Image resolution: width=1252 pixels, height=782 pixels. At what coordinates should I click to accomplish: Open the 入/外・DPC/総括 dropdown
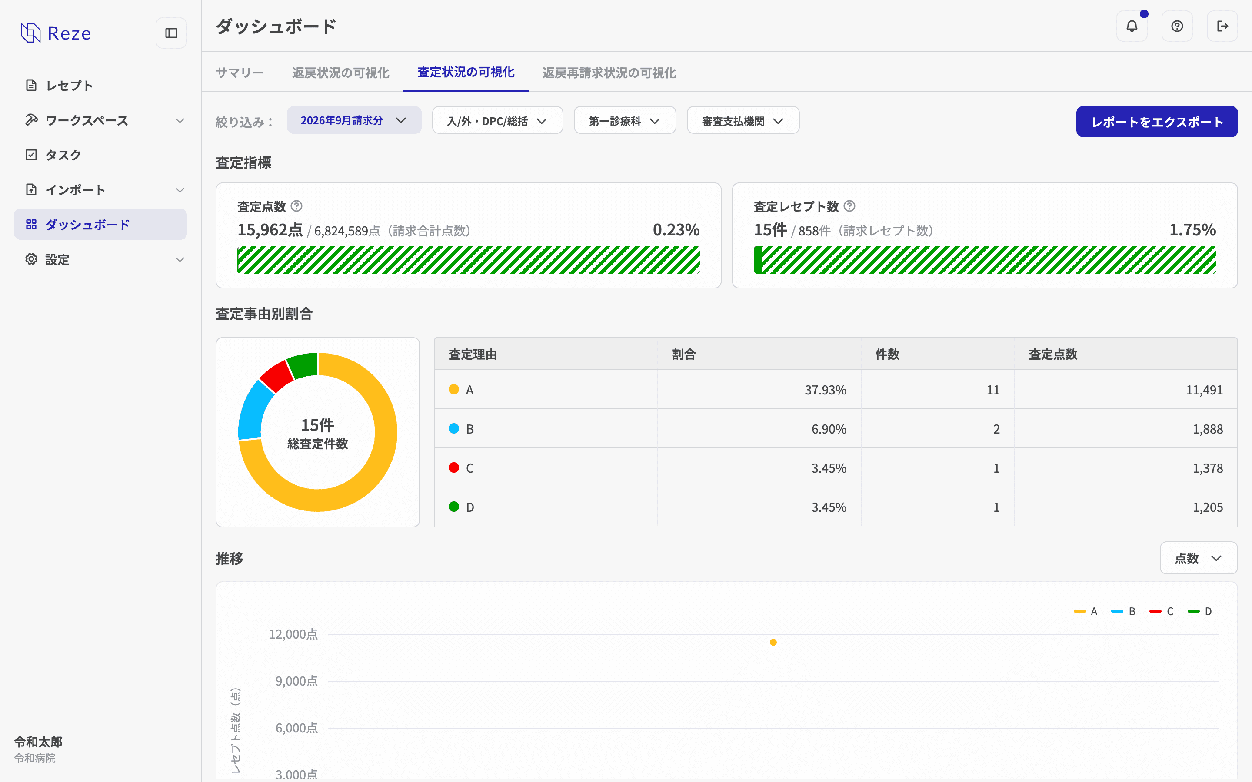[497, 120]
